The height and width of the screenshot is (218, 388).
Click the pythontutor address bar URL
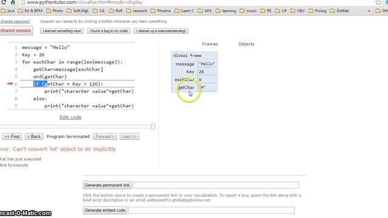coord(85,2)
